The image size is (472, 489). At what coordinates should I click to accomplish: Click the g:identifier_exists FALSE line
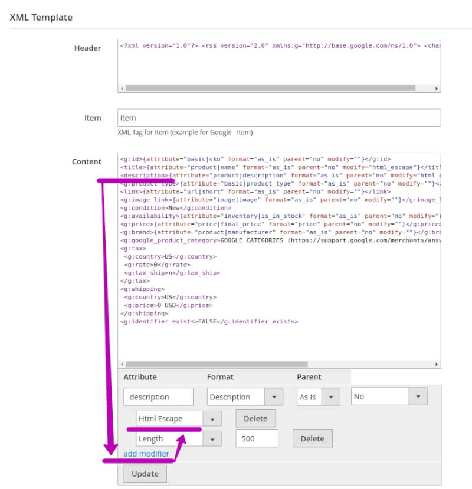tap(209, 321)
